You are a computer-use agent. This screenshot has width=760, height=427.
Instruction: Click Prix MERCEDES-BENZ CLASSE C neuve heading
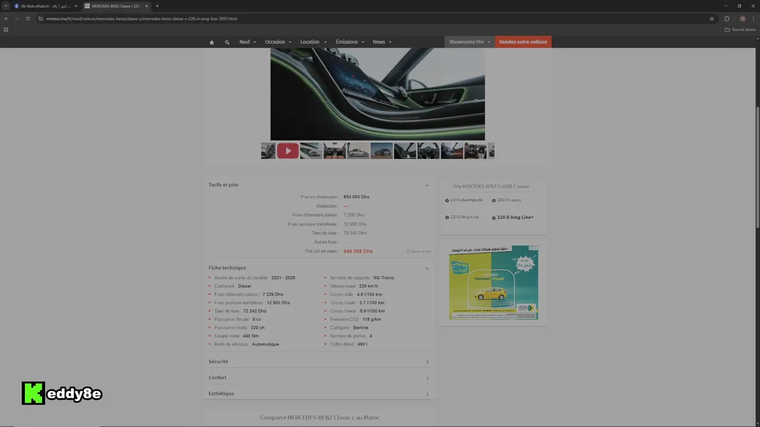[x=491, y=186]
